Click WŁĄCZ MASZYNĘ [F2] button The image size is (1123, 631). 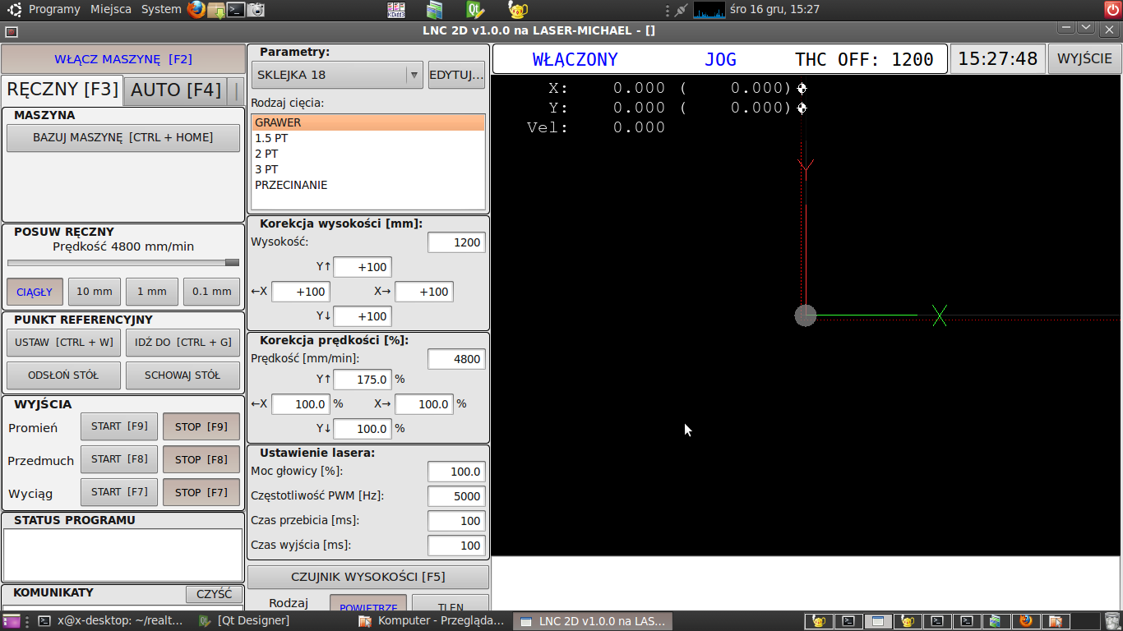click(x=123, y=59)
